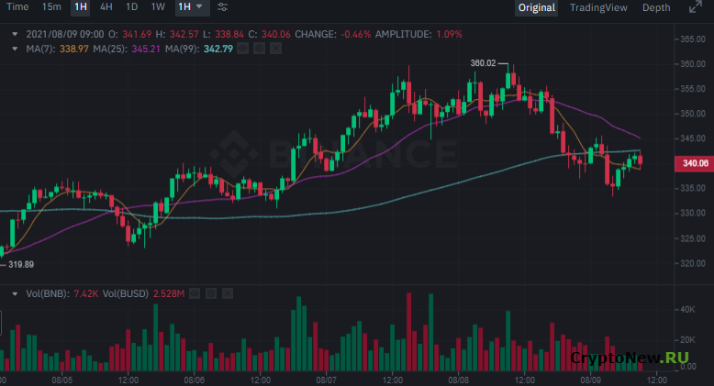The width and height of the screenshot is (714, 386).
Task: Click the 319.89 low price marker
Action: click(21, 264)
